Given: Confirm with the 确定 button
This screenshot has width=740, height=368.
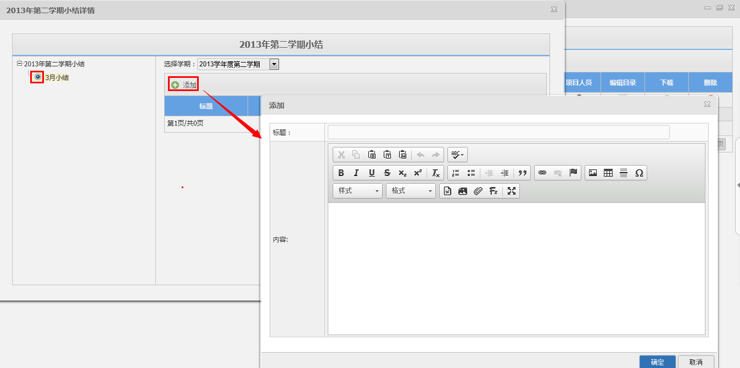Looking at the screenshot, I should tap(657, 362).
